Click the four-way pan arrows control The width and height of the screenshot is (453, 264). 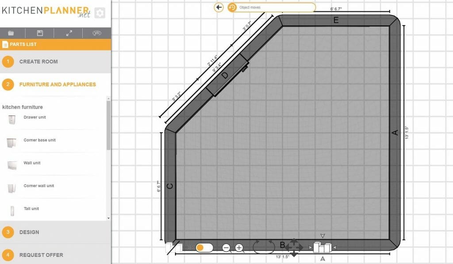[294, 247]
